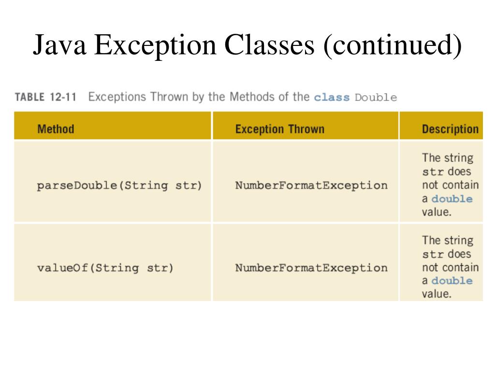Click 'The string' text in parseDouble description

[x=448, y=158]
